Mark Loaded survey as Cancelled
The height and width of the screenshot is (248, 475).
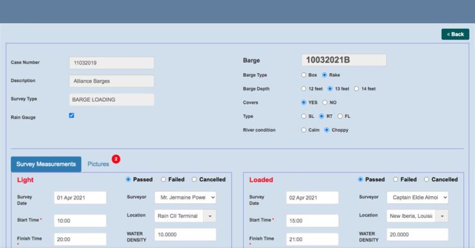[426, 179]
